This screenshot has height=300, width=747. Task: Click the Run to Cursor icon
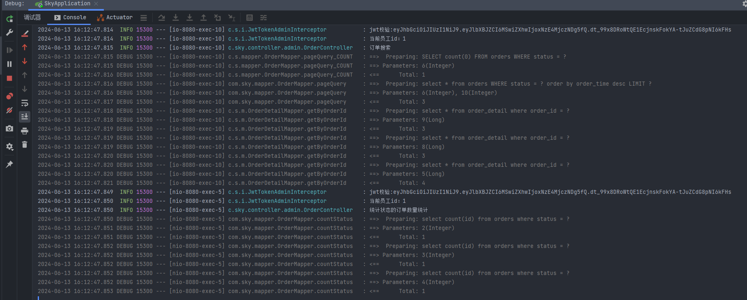pyautogui.click(x=231, y=18)
